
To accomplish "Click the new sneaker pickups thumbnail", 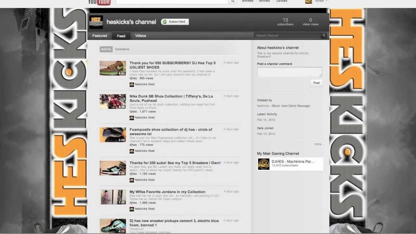I will tap(113, 226).
